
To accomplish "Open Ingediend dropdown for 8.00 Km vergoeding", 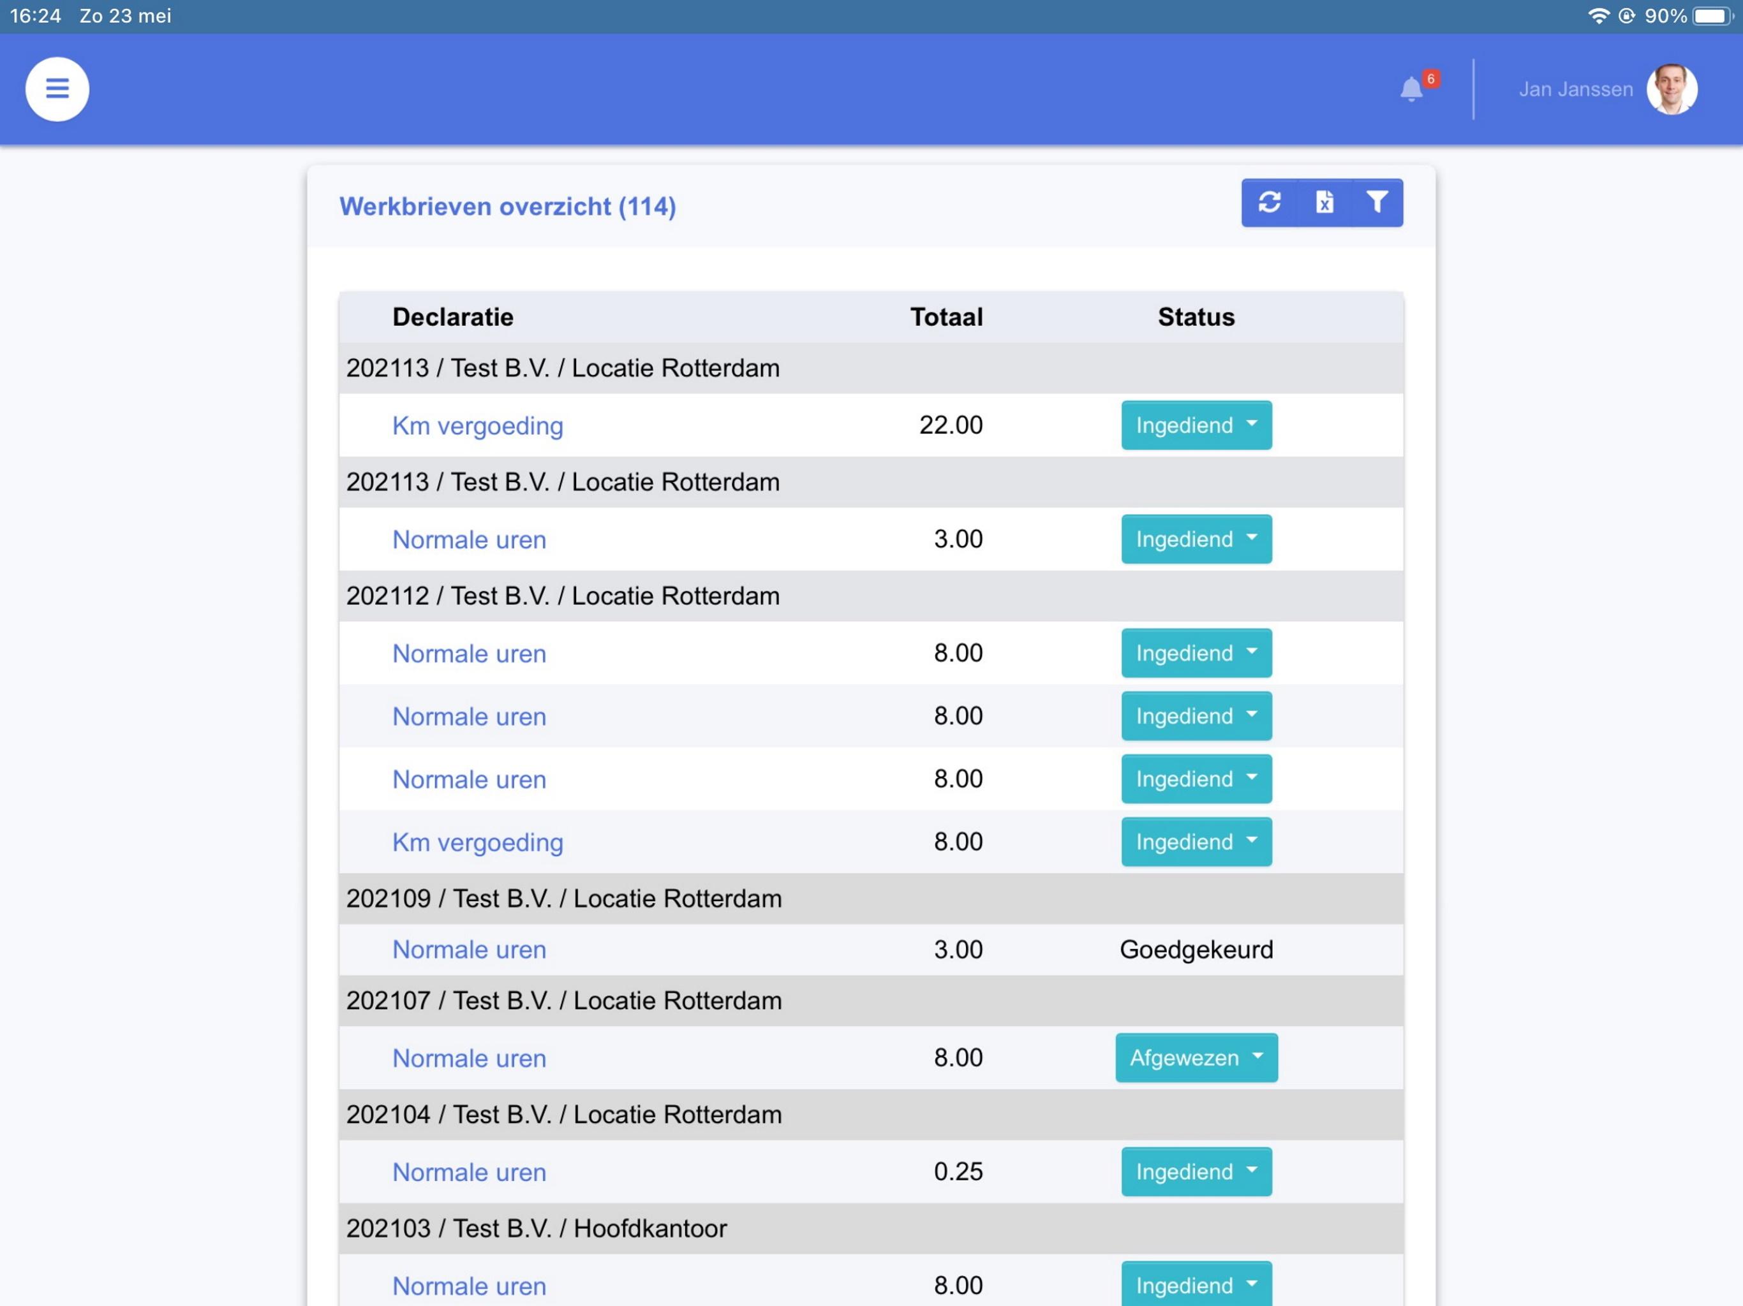I will click(1196, 842).
